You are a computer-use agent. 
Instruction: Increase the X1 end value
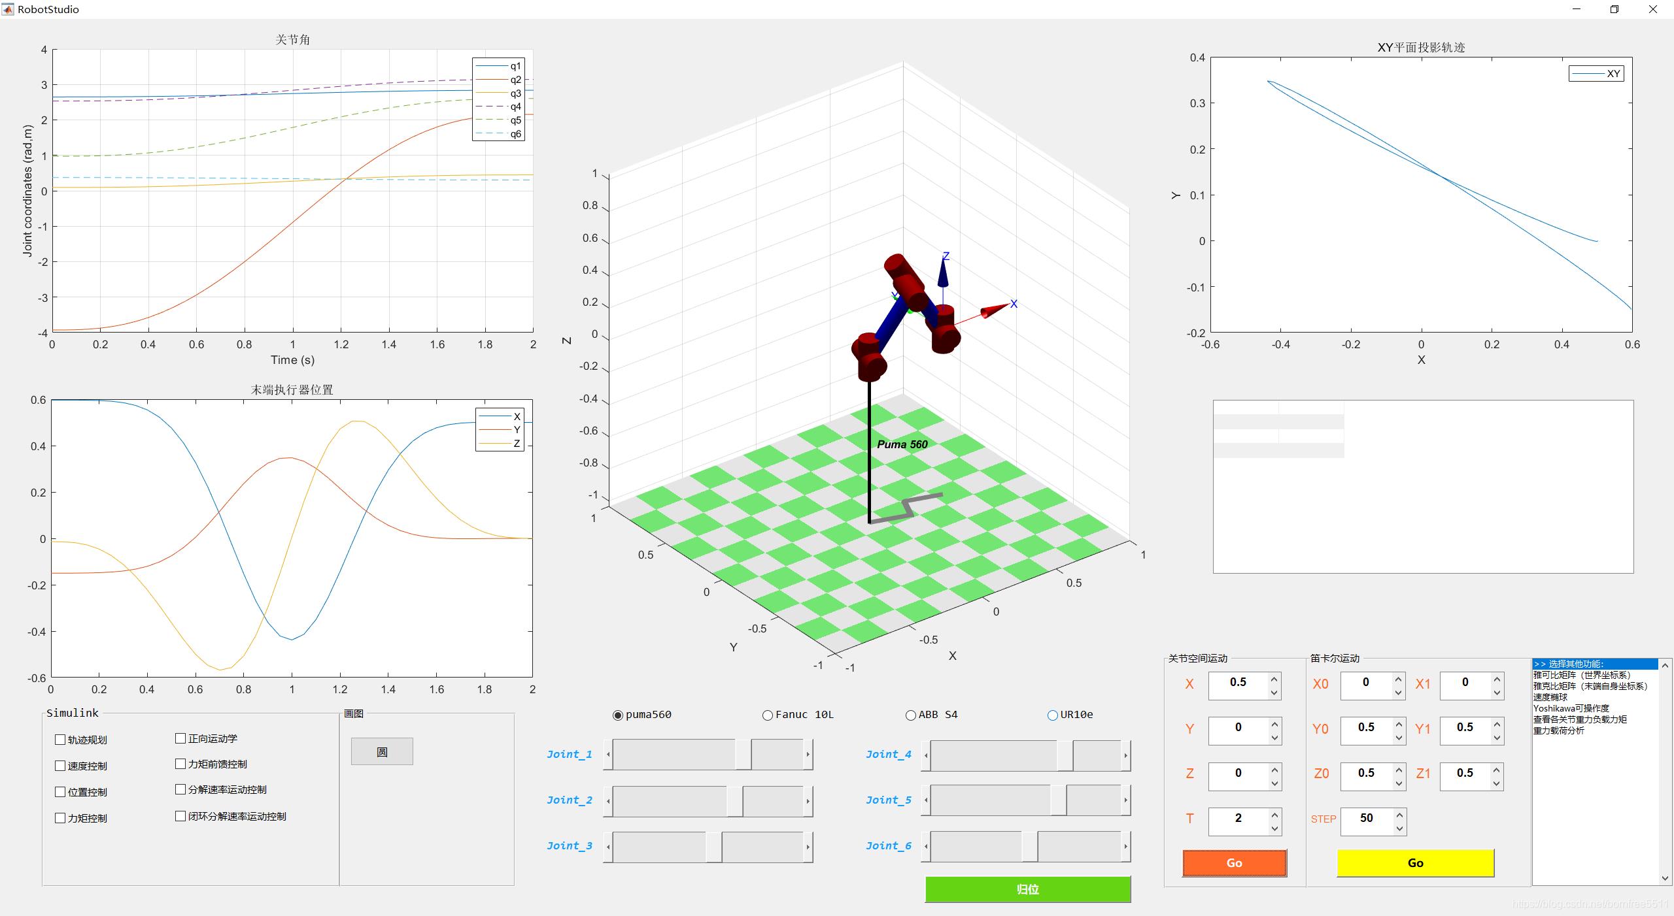pyautogui.click(x=1497, y=679)
